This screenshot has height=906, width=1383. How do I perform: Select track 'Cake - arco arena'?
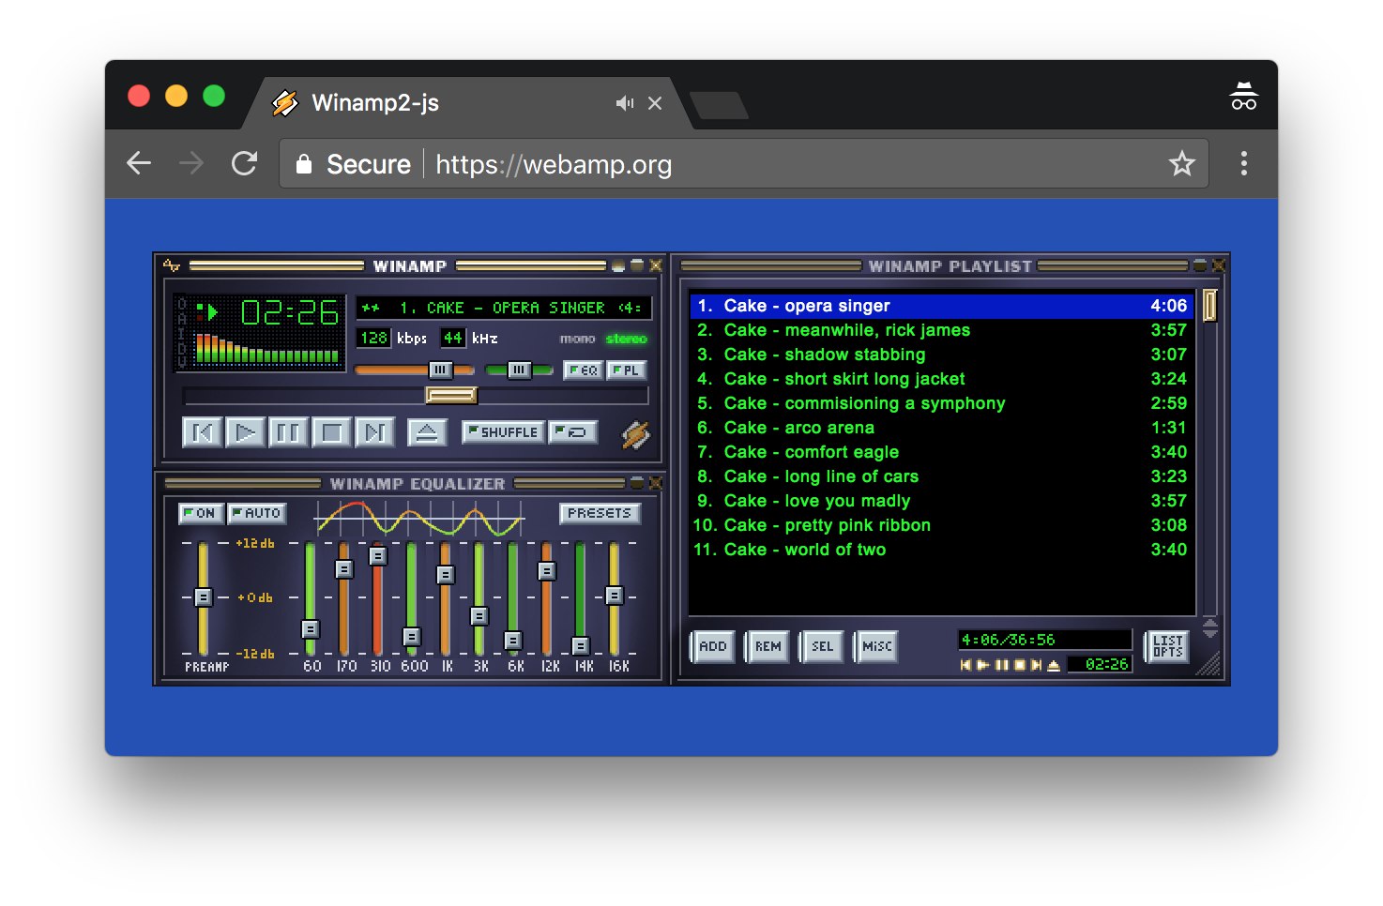pos(942,428)
